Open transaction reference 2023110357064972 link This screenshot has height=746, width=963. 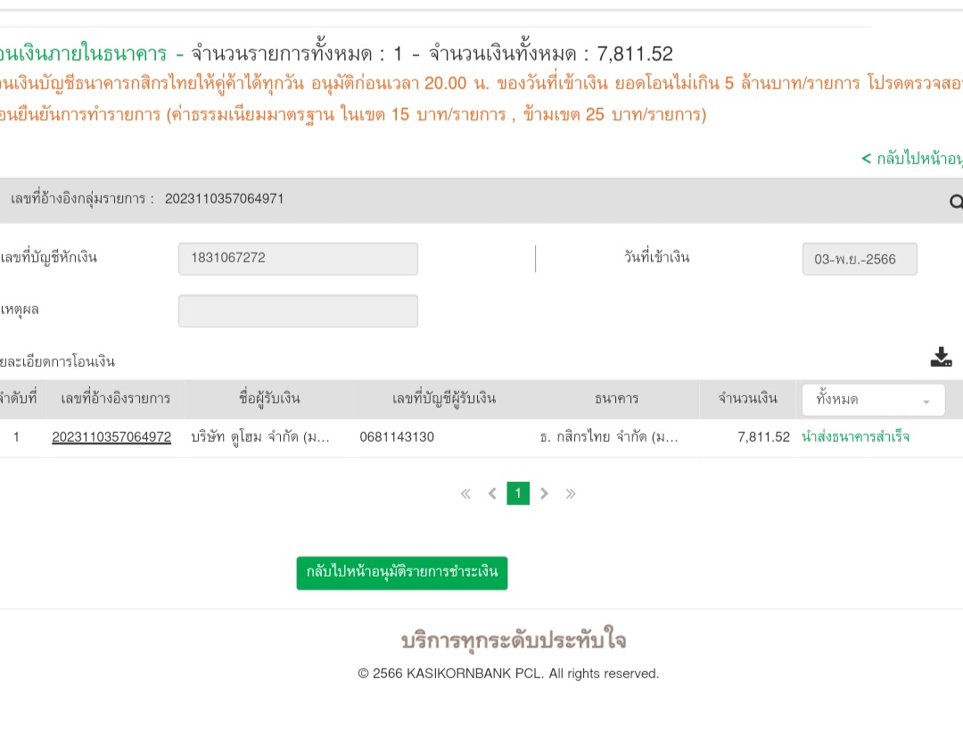click(111, 437)
